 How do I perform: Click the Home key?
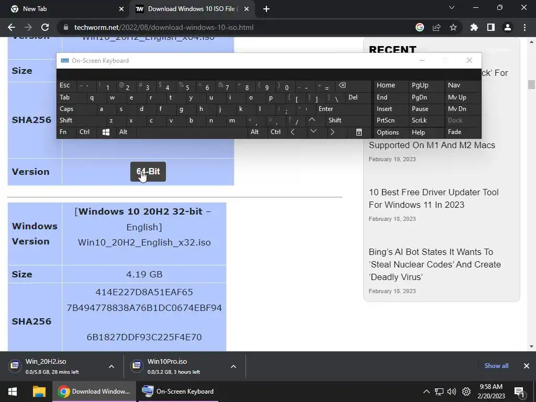[x=391, y=85]
